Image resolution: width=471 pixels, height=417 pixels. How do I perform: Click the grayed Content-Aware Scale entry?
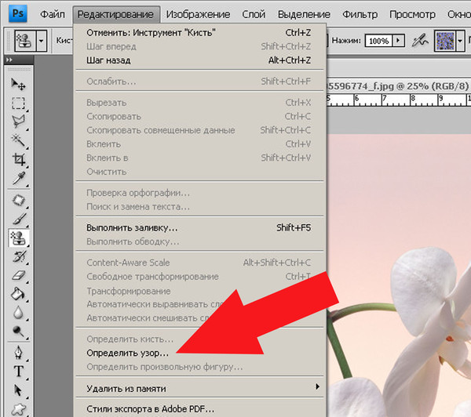[x=199, y=263]
